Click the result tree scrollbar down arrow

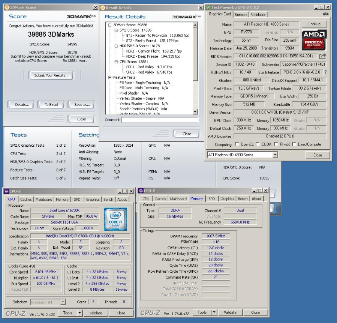click(x=195, y=112)
